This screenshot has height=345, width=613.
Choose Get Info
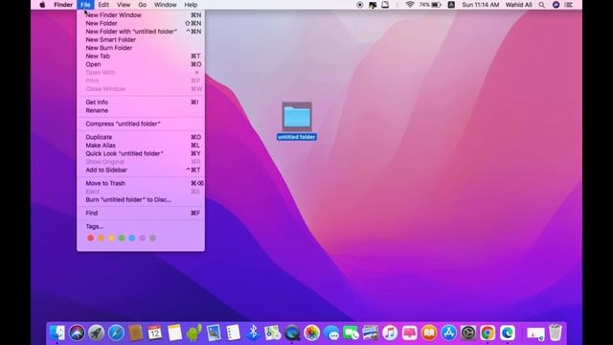click(x=141, y=103)
